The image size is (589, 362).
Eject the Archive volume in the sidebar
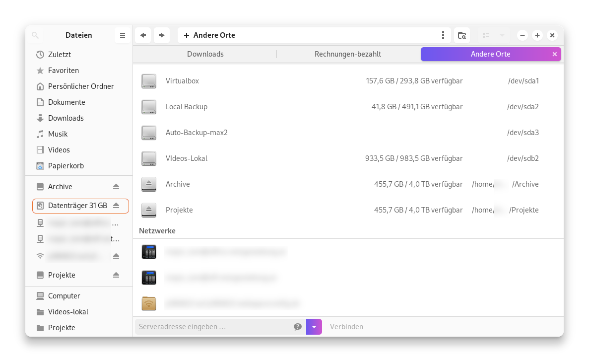pos(116,186)
